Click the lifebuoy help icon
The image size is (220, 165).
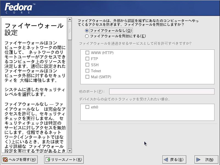point(5,160)
